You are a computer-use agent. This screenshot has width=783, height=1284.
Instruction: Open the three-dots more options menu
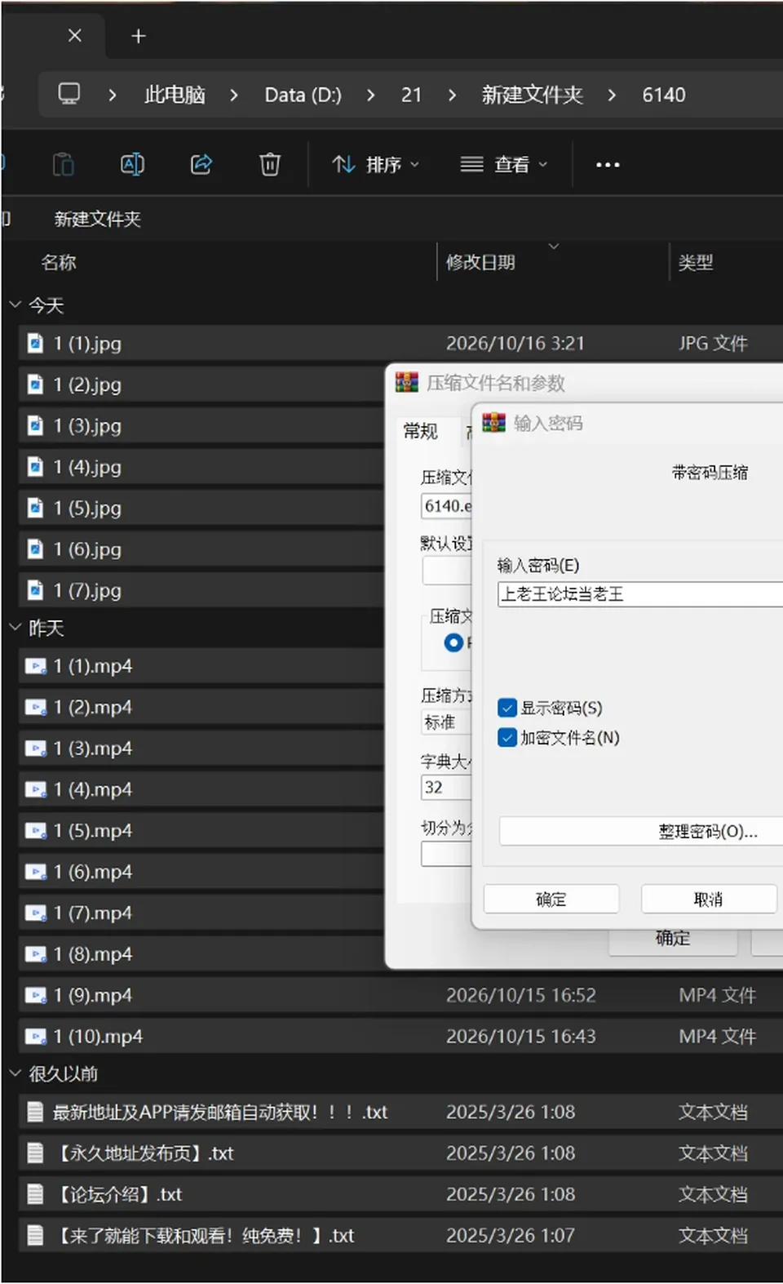pyautogui.click(x=608, y=165)
